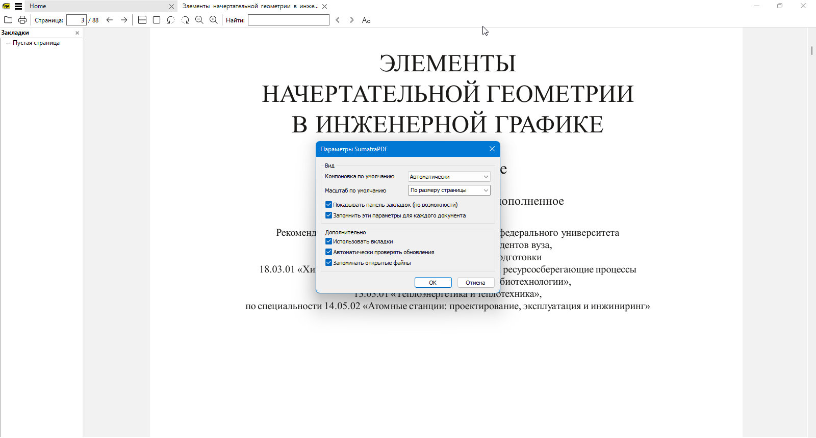Go to next page arrow

(124, 20)
